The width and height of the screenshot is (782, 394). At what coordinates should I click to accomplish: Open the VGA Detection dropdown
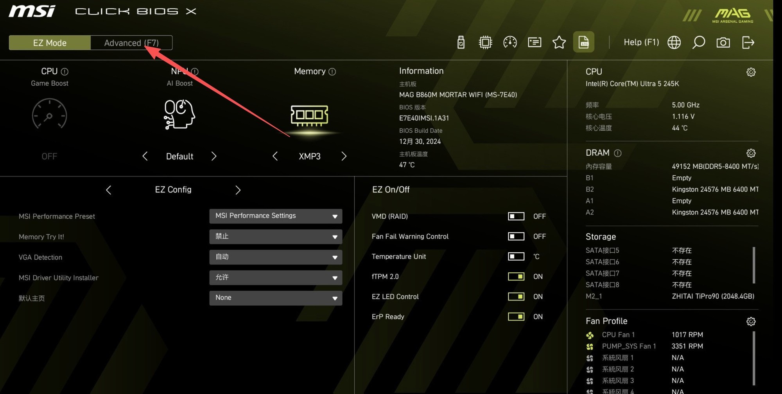tap(276, 257)
